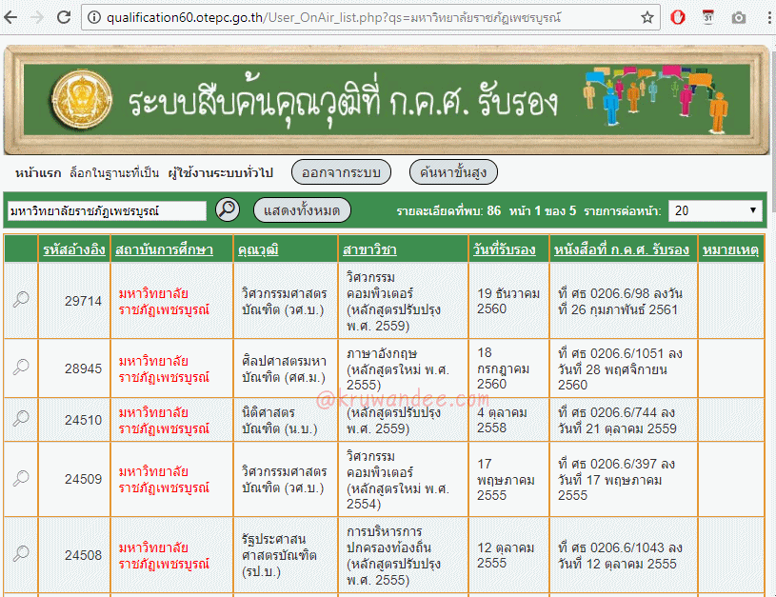
Task: Click the golden emblem logo in banner
Action: pos(82,99)
